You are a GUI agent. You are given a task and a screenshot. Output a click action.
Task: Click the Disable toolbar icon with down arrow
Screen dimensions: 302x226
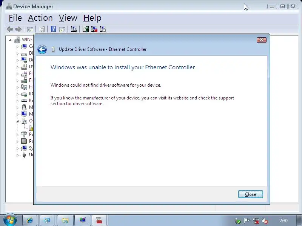coord(103,29)
